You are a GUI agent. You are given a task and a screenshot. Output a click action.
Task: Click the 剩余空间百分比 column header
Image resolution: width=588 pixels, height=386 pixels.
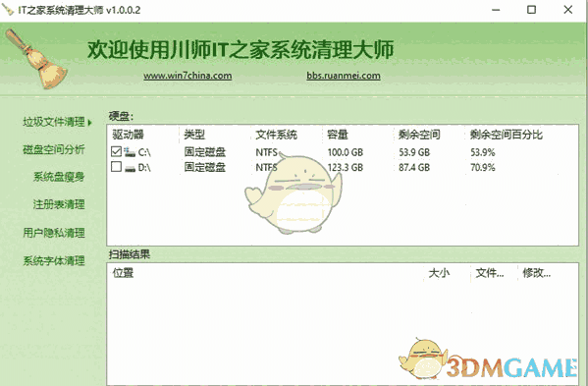[507, 135]
